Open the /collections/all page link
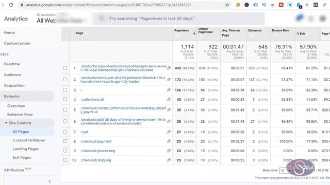The width and height of the screenshot is (330, 185). 92,99
